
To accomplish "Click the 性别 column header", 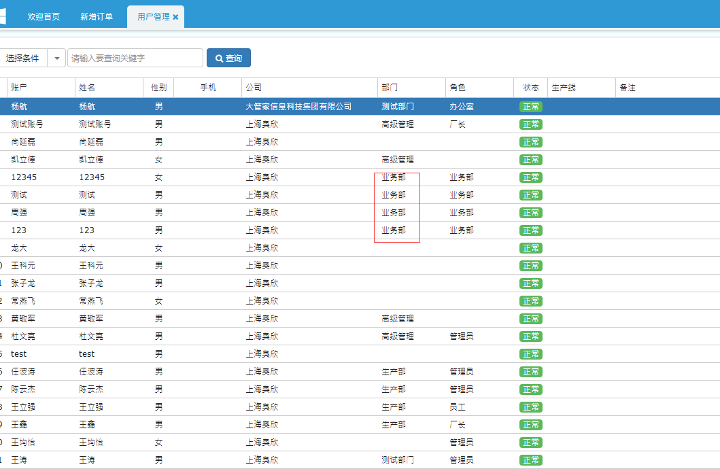I will (158, 88).
